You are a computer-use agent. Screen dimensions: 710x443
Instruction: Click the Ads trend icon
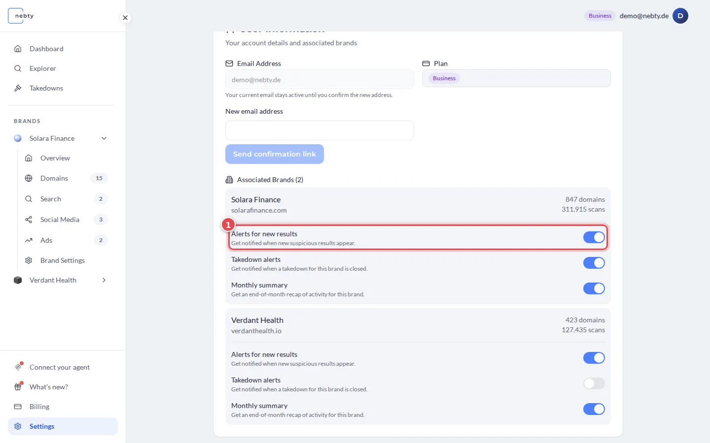click(x=29, y=240)
